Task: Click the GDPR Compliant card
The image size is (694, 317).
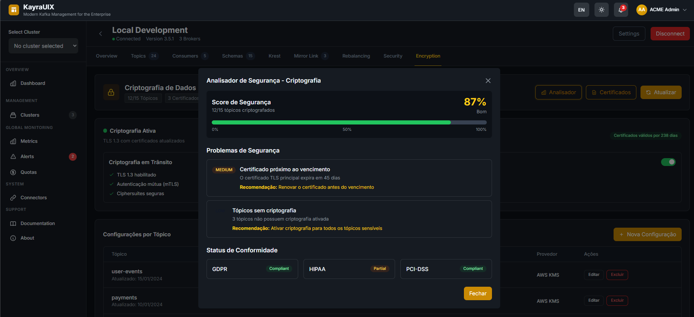Action: pyautogui.click(x=252, y=269)
